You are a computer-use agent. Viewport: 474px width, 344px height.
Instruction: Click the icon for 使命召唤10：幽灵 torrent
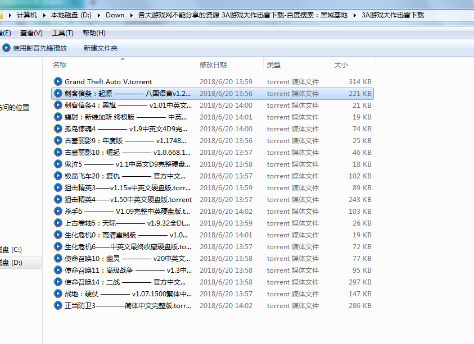(x=58, y=258)
